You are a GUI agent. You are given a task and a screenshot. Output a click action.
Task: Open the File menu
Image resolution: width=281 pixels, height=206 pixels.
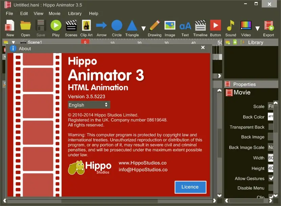tap(9, 14)
